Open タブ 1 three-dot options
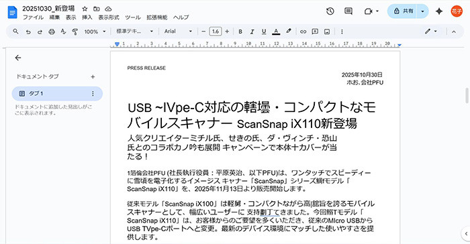 (93, 94)
